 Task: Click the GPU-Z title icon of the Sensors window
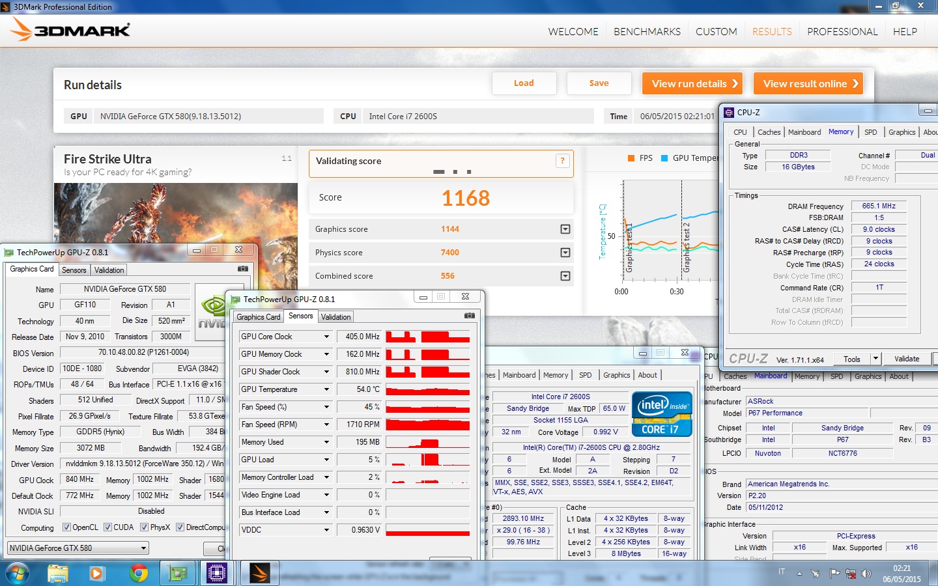coord(236,300)
